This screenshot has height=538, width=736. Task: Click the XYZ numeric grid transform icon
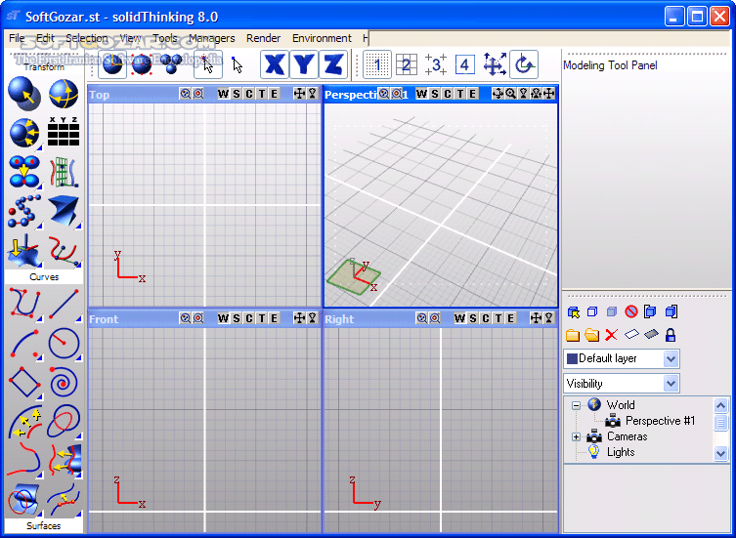[65, 131]
